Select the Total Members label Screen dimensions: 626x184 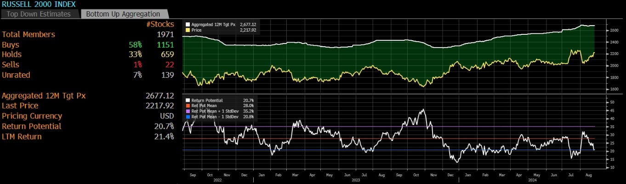click(x=28, y=34)
